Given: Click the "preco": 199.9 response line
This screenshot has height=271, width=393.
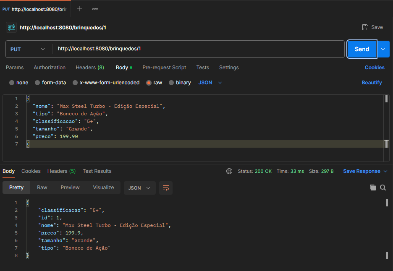Looking at the screenshot, I should pyautogui.click(x=60, y=233).
